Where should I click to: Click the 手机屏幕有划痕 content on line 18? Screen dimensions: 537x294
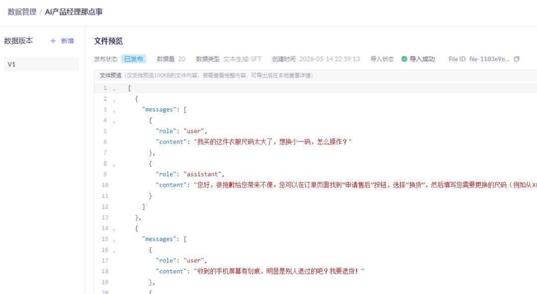[x=279, y=271]
